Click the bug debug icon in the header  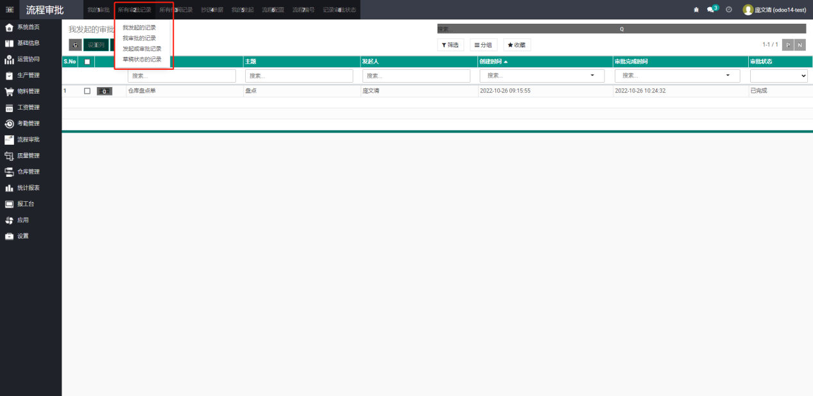696,10
